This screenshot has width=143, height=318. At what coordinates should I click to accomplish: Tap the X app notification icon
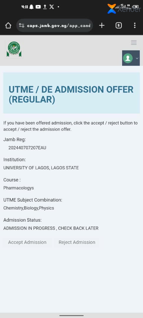pyautogui.click(x=52, y=7)
